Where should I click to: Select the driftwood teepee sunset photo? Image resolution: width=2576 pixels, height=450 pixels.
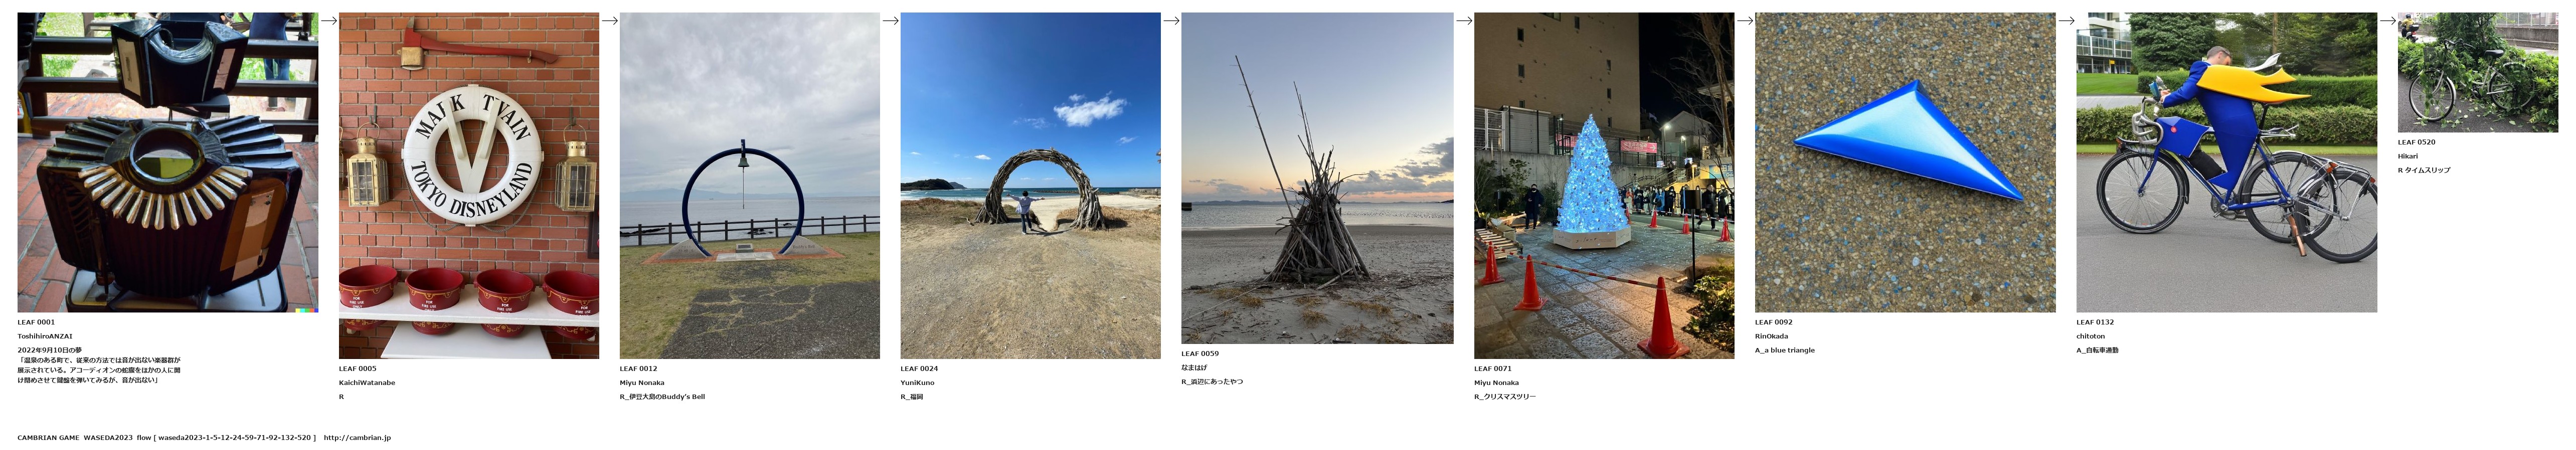point(1317,178)
